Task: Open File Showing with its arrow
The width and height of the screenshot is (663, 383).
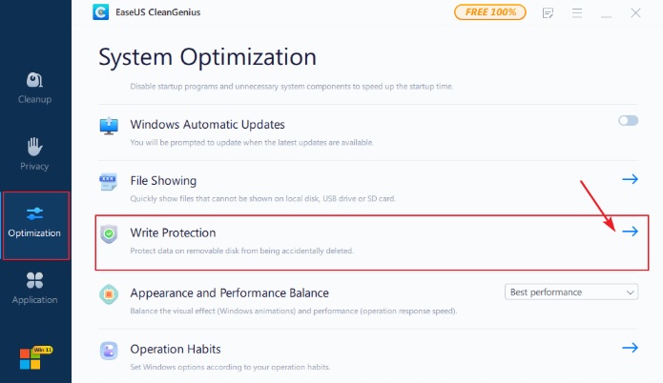Action: click(x=630, y=179)
